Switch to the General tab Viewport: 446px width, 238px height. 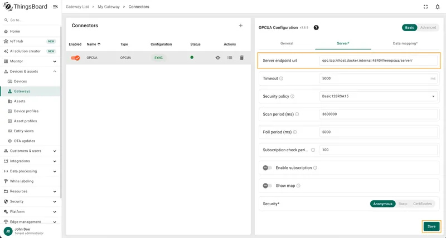click(287, 43)
